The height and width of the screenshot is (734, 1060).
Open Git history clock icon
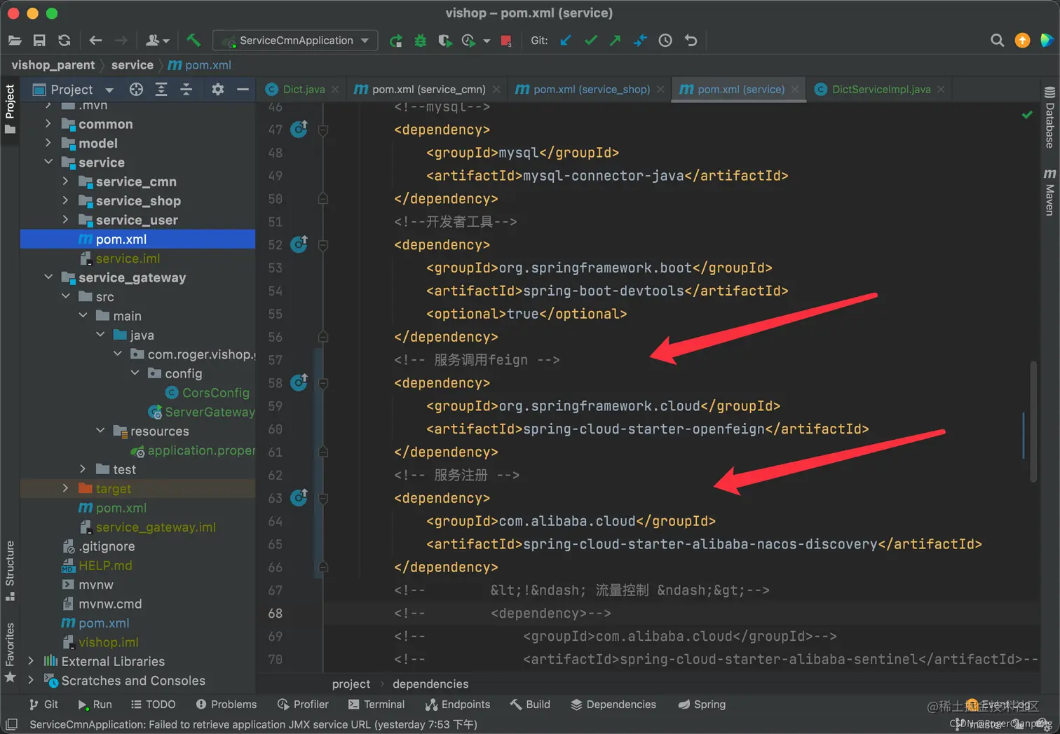coord(665,41)
